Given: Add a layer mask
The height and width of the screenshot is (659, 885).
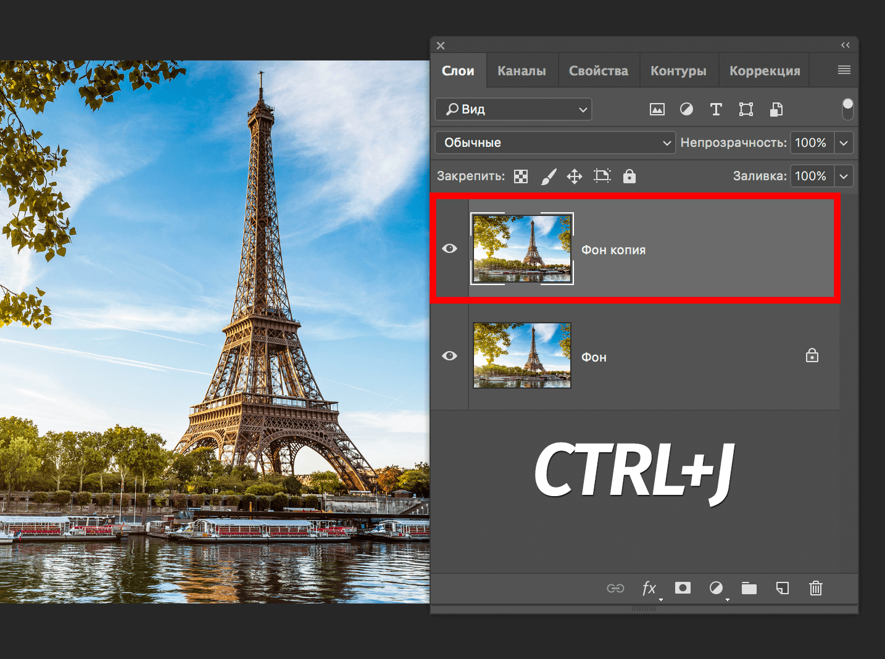Looking at the screenshot, I should coord(683,588).
